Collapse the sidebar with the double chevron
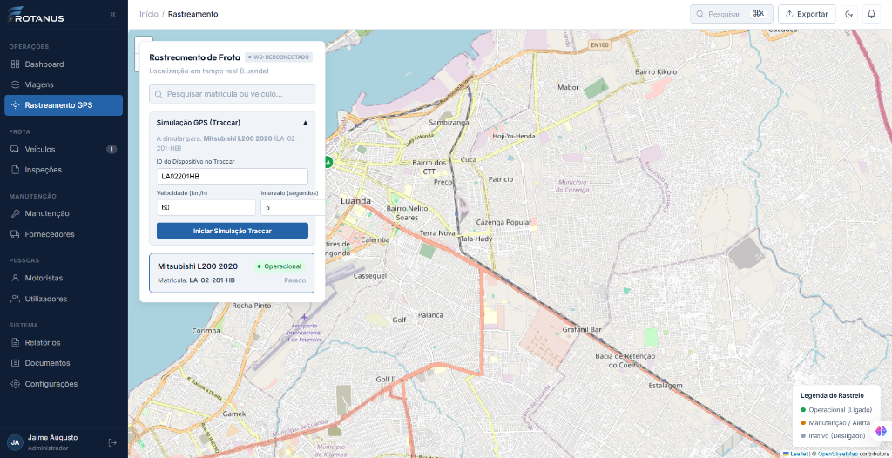Image resolution: width=892 pixels, height=458 pixels. (x=112, y=14)
